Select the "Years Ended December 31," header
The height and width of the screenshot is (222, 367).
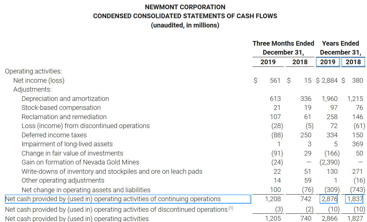tap(340, 48)
